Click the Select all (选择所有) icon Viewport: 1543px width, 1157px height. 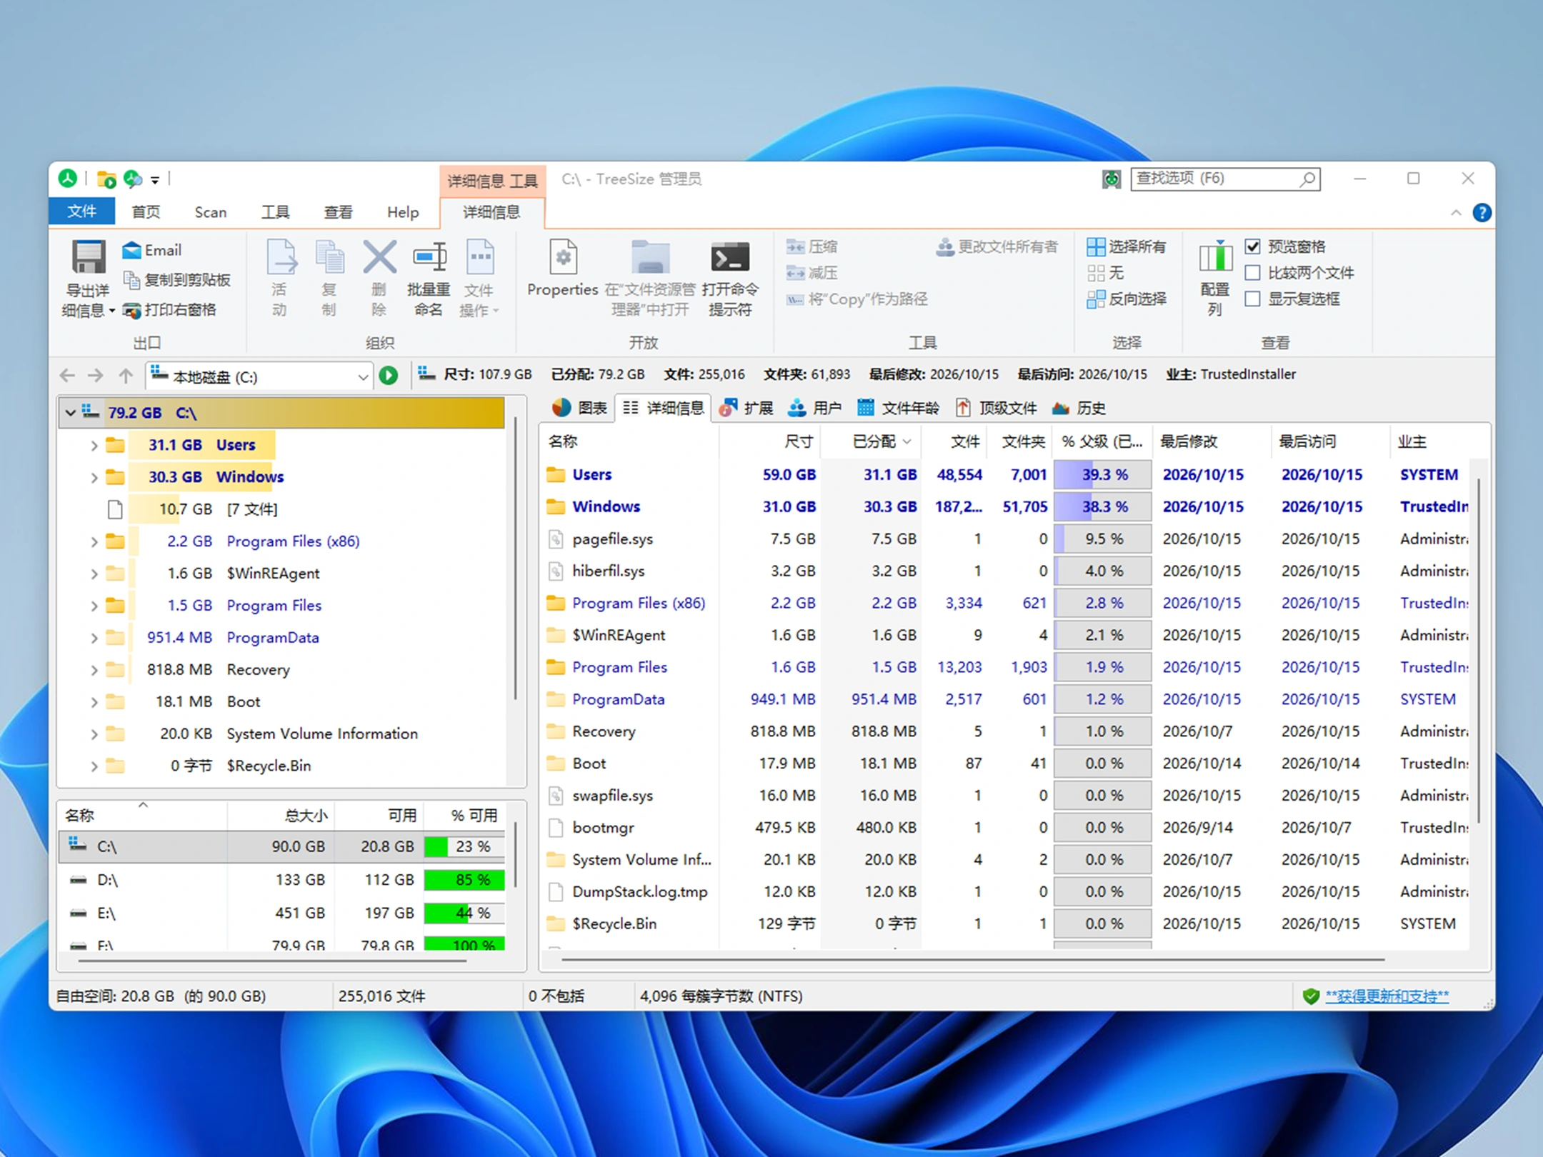[1096, 247]
